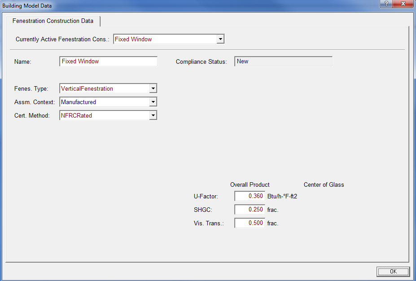416x281 pixels.
Task: Select the Fenestration Construction Data tab
Action: point(53,21)
